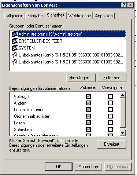Toggle Verweigern checkbox for Schreiben
This screenshot has height=175, width=137.
coord(110,129)
